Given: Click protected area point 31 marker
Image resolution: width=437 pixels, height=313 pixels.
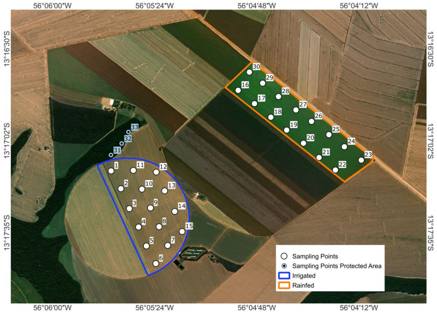Looking at the screenshot, I should coord(111,155).
